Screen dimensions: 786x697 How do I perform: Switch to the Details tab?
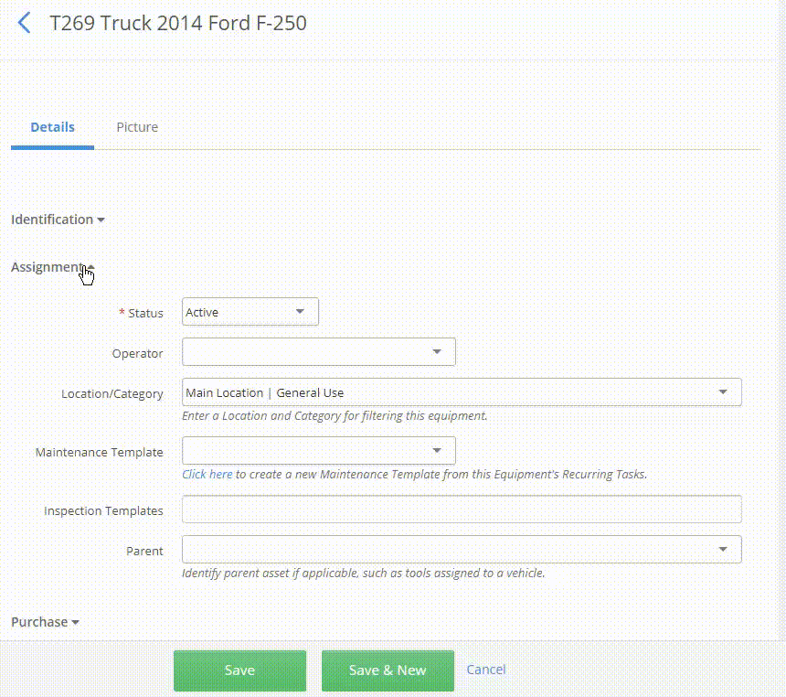53,127
